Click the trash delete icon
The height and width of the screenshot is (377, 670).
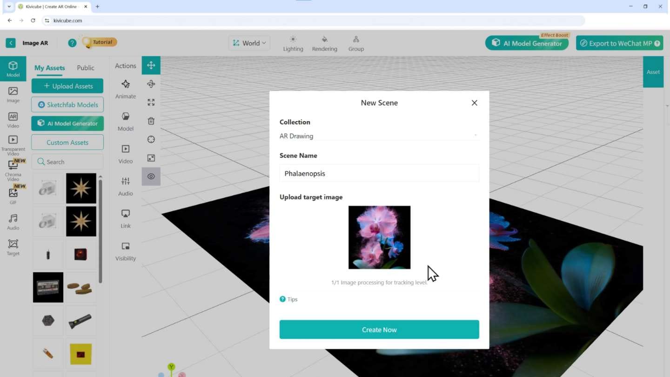tap(151, 121)
